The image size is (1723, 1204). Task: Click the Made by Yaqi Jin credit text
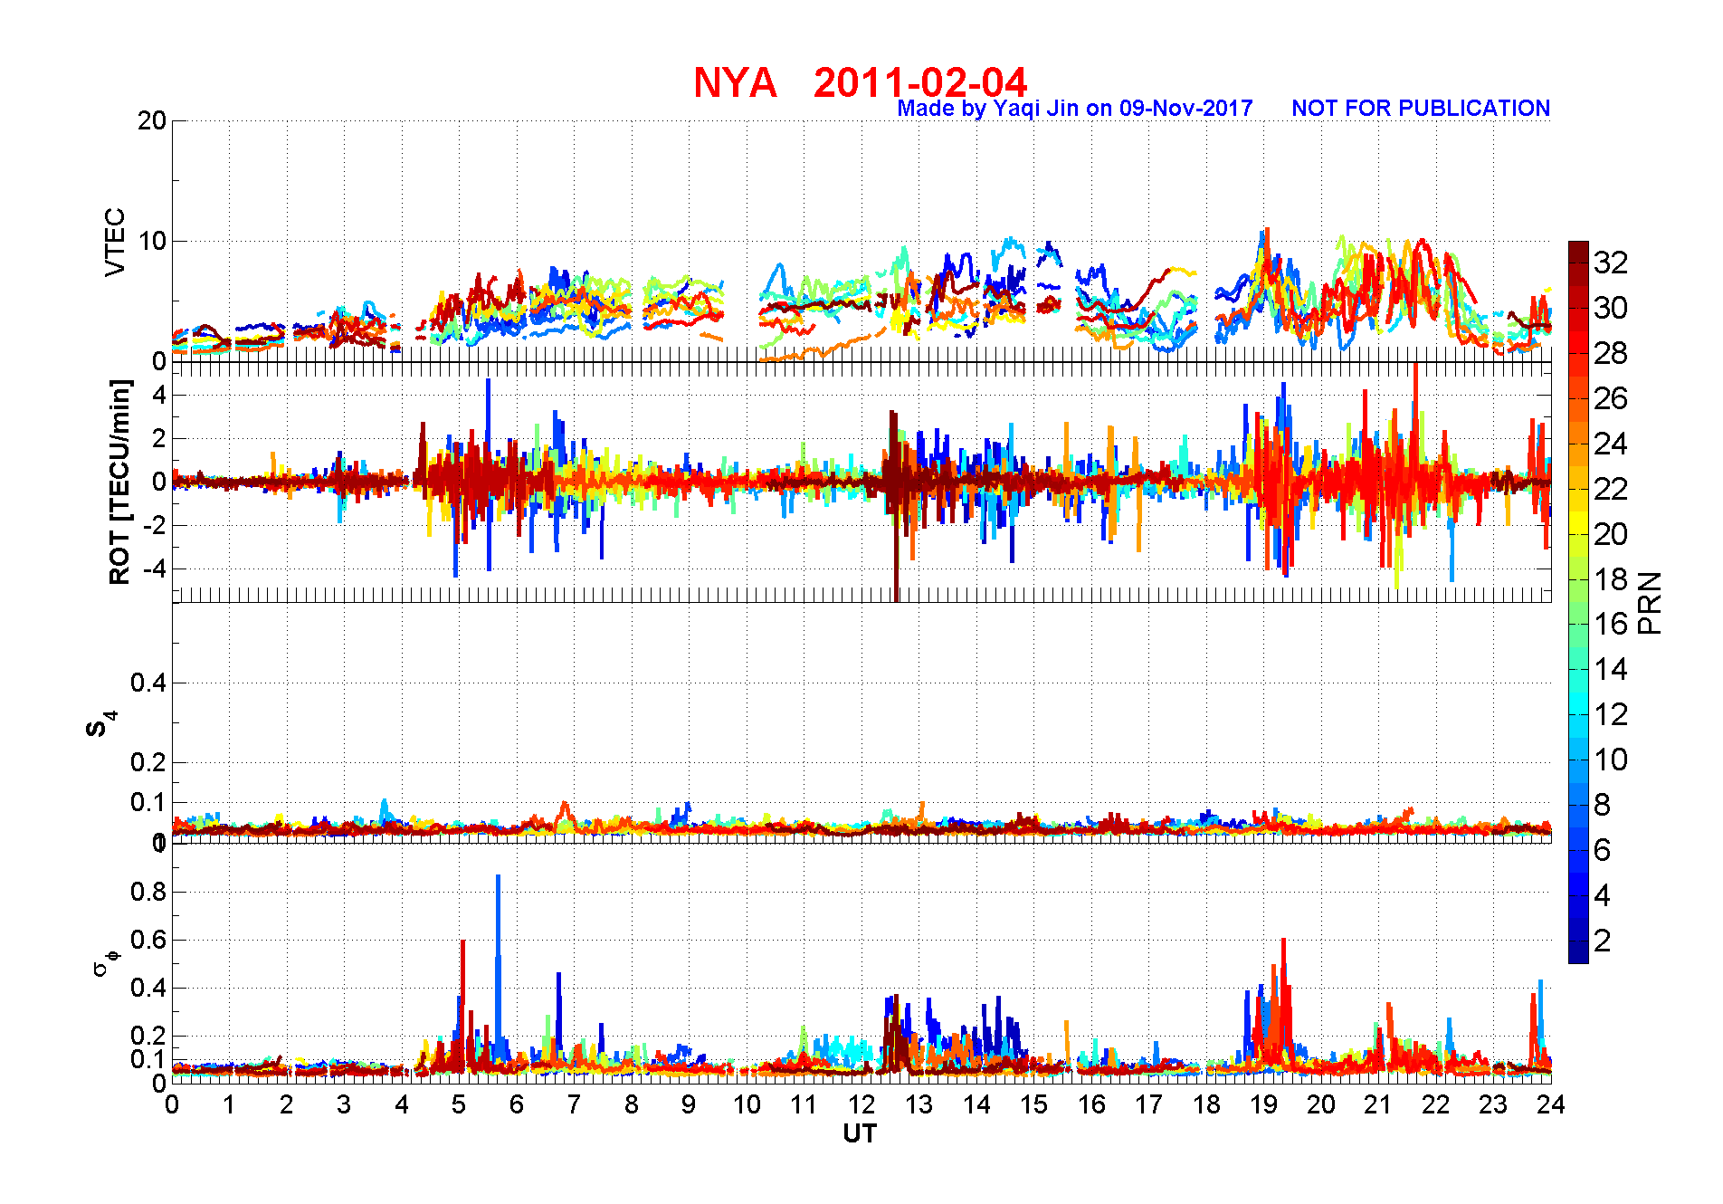click(1074, 109)
